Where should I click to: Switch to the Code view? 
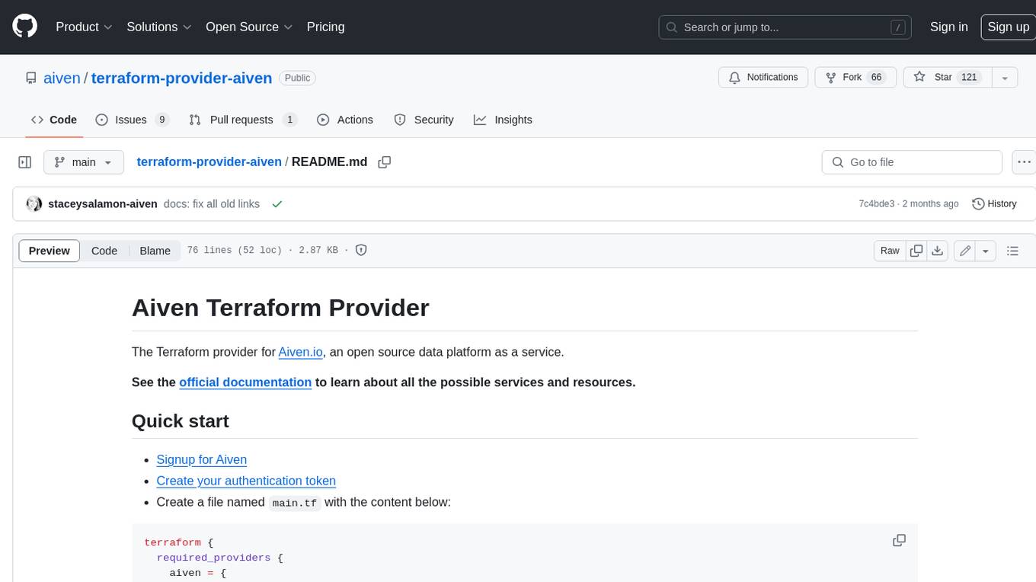[x=104, y=251]
